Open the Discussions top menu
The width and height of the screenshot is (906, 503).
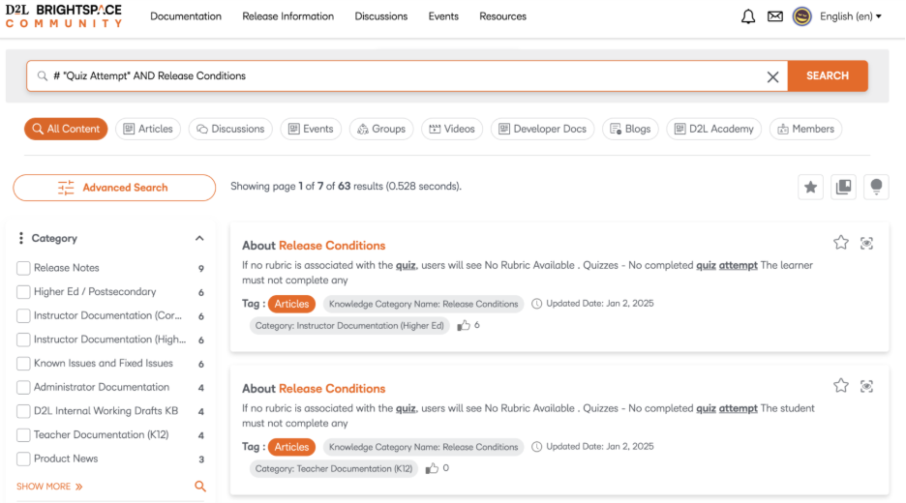[380, 16]
